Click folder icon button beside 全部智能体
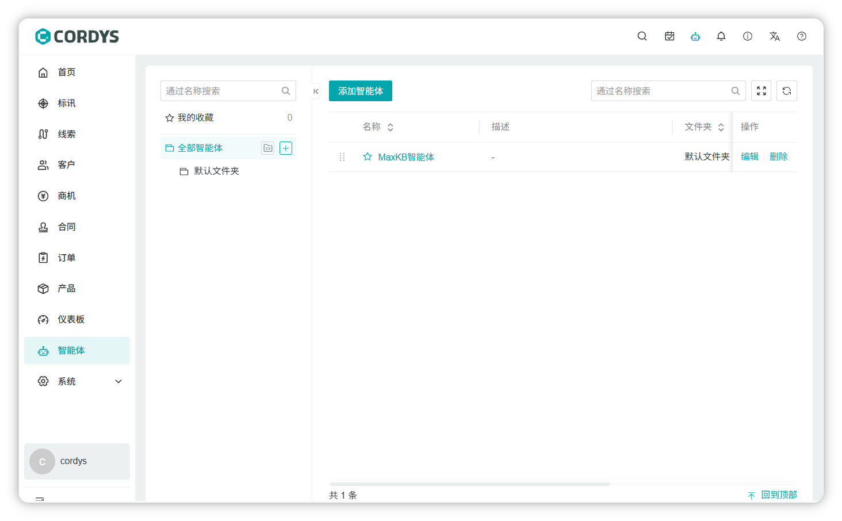 pyautogui.click(x=268, y=148)
